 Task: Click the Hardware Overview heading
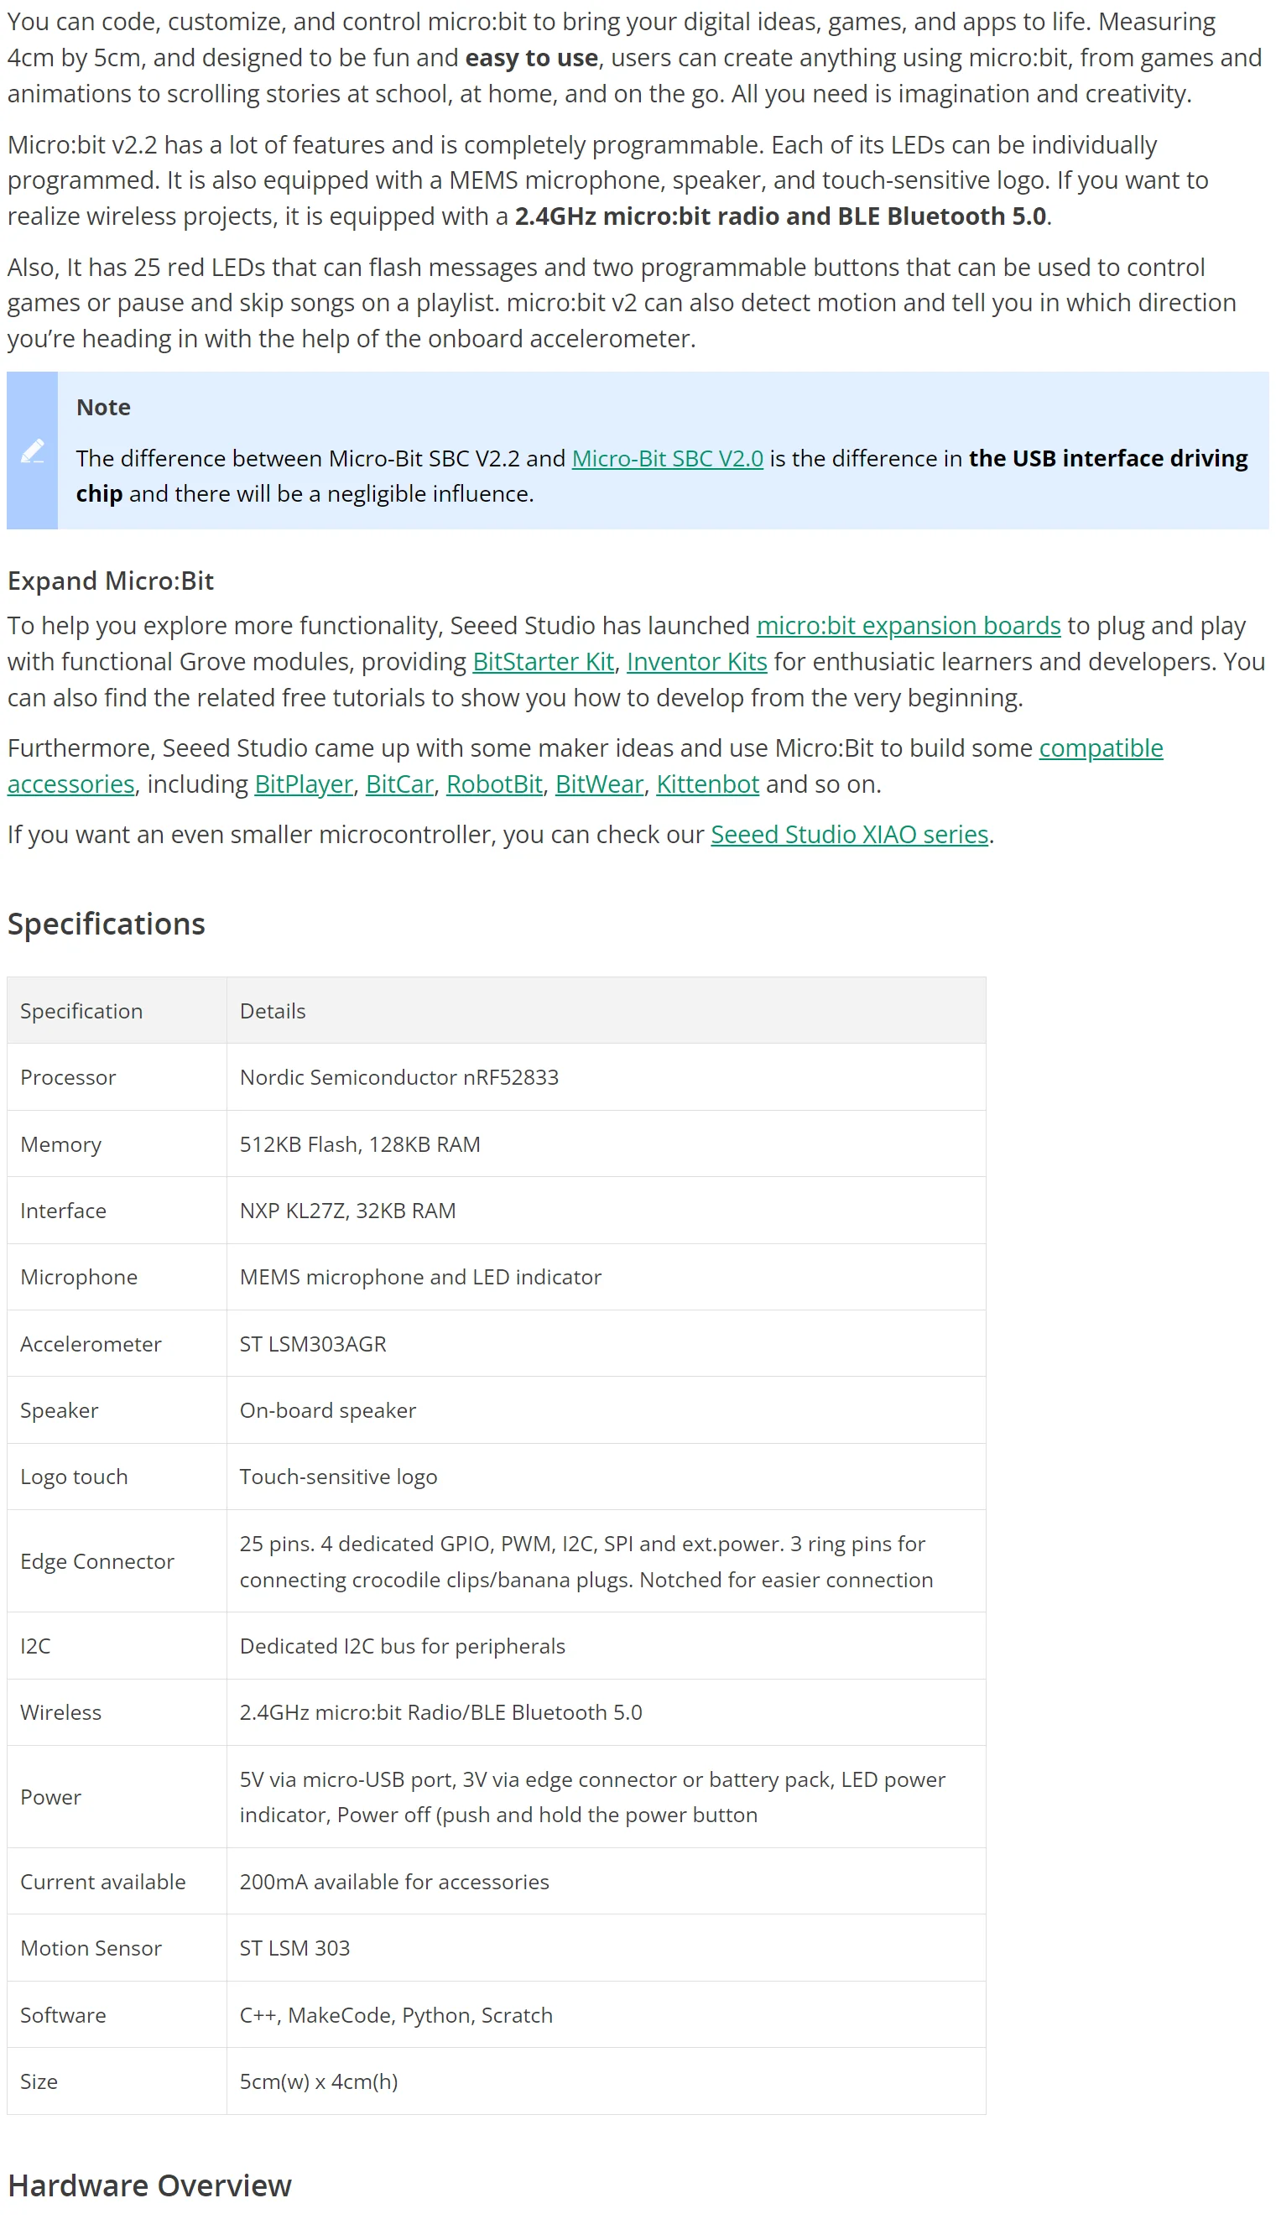[149, 2185]
